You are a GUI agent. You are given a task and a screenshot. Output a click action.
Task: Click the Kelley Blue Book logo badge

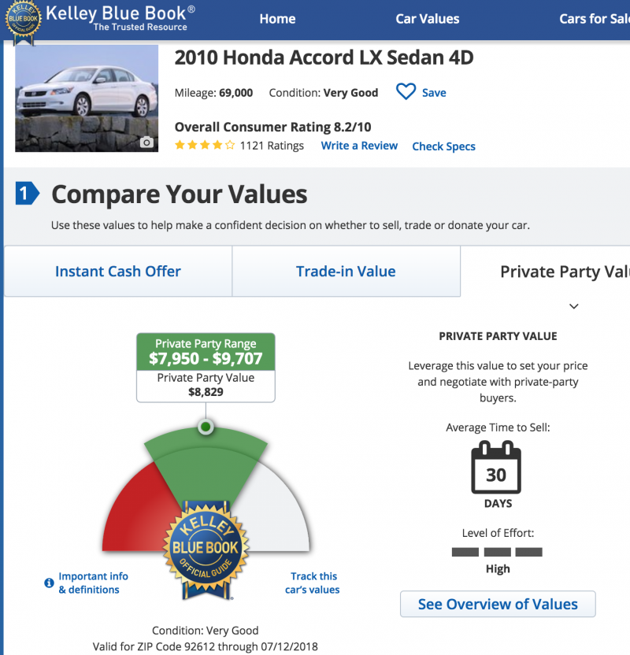point(23,21)
